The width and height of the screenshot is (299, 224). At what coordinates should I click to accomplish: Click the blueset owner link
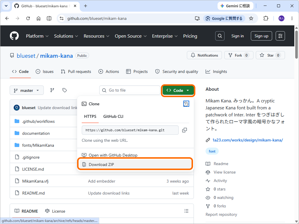(x=26, y=56)
